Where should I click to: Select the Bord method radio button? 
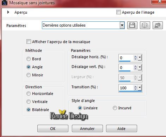(29, 59)
